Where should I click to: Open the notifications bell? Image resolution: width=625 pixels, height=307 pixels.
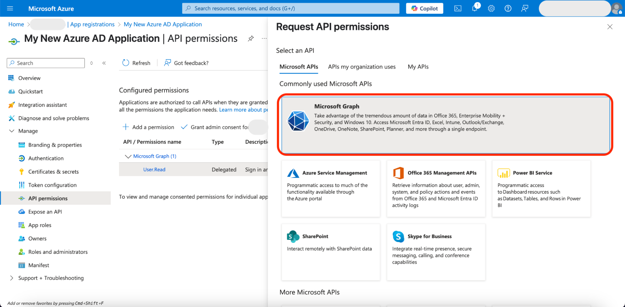(x=475, y=8)
